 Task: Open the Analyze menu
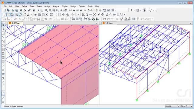(x=56, y=6)
